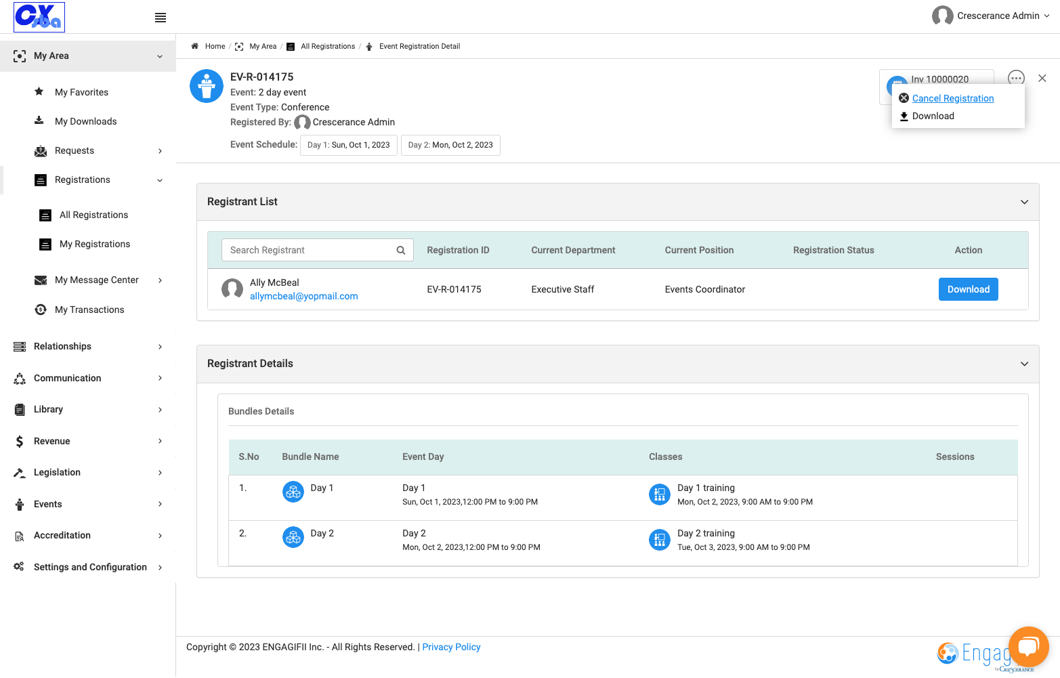1060x678 pixels.
Task: Toggle the hamburger menu icon
Action: 161,18
